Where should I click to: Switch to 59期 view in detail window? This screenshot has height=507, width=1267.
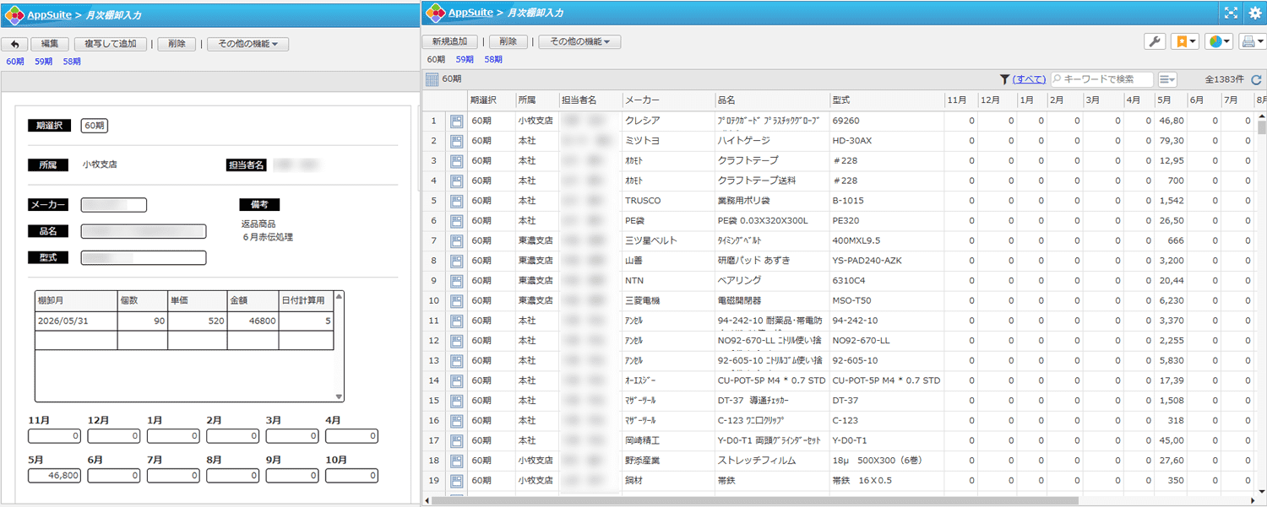point(44,62)
